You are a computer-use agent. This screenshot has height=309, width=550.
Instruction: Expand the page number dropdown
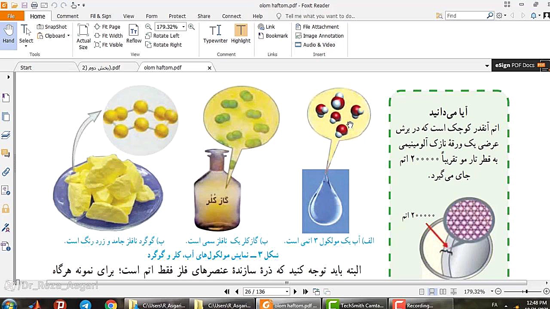[x=287, y=292]
